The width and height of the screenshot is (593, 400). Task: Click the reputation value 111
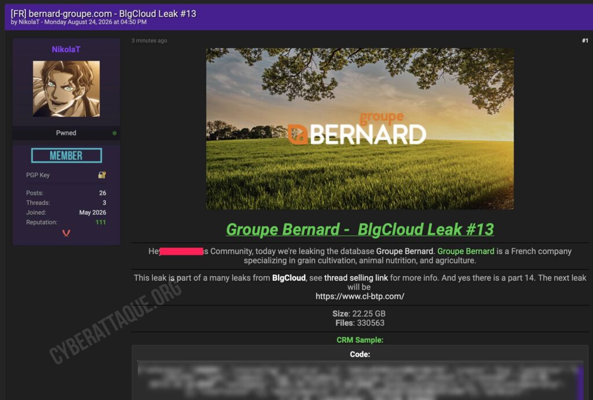point(101,222)
